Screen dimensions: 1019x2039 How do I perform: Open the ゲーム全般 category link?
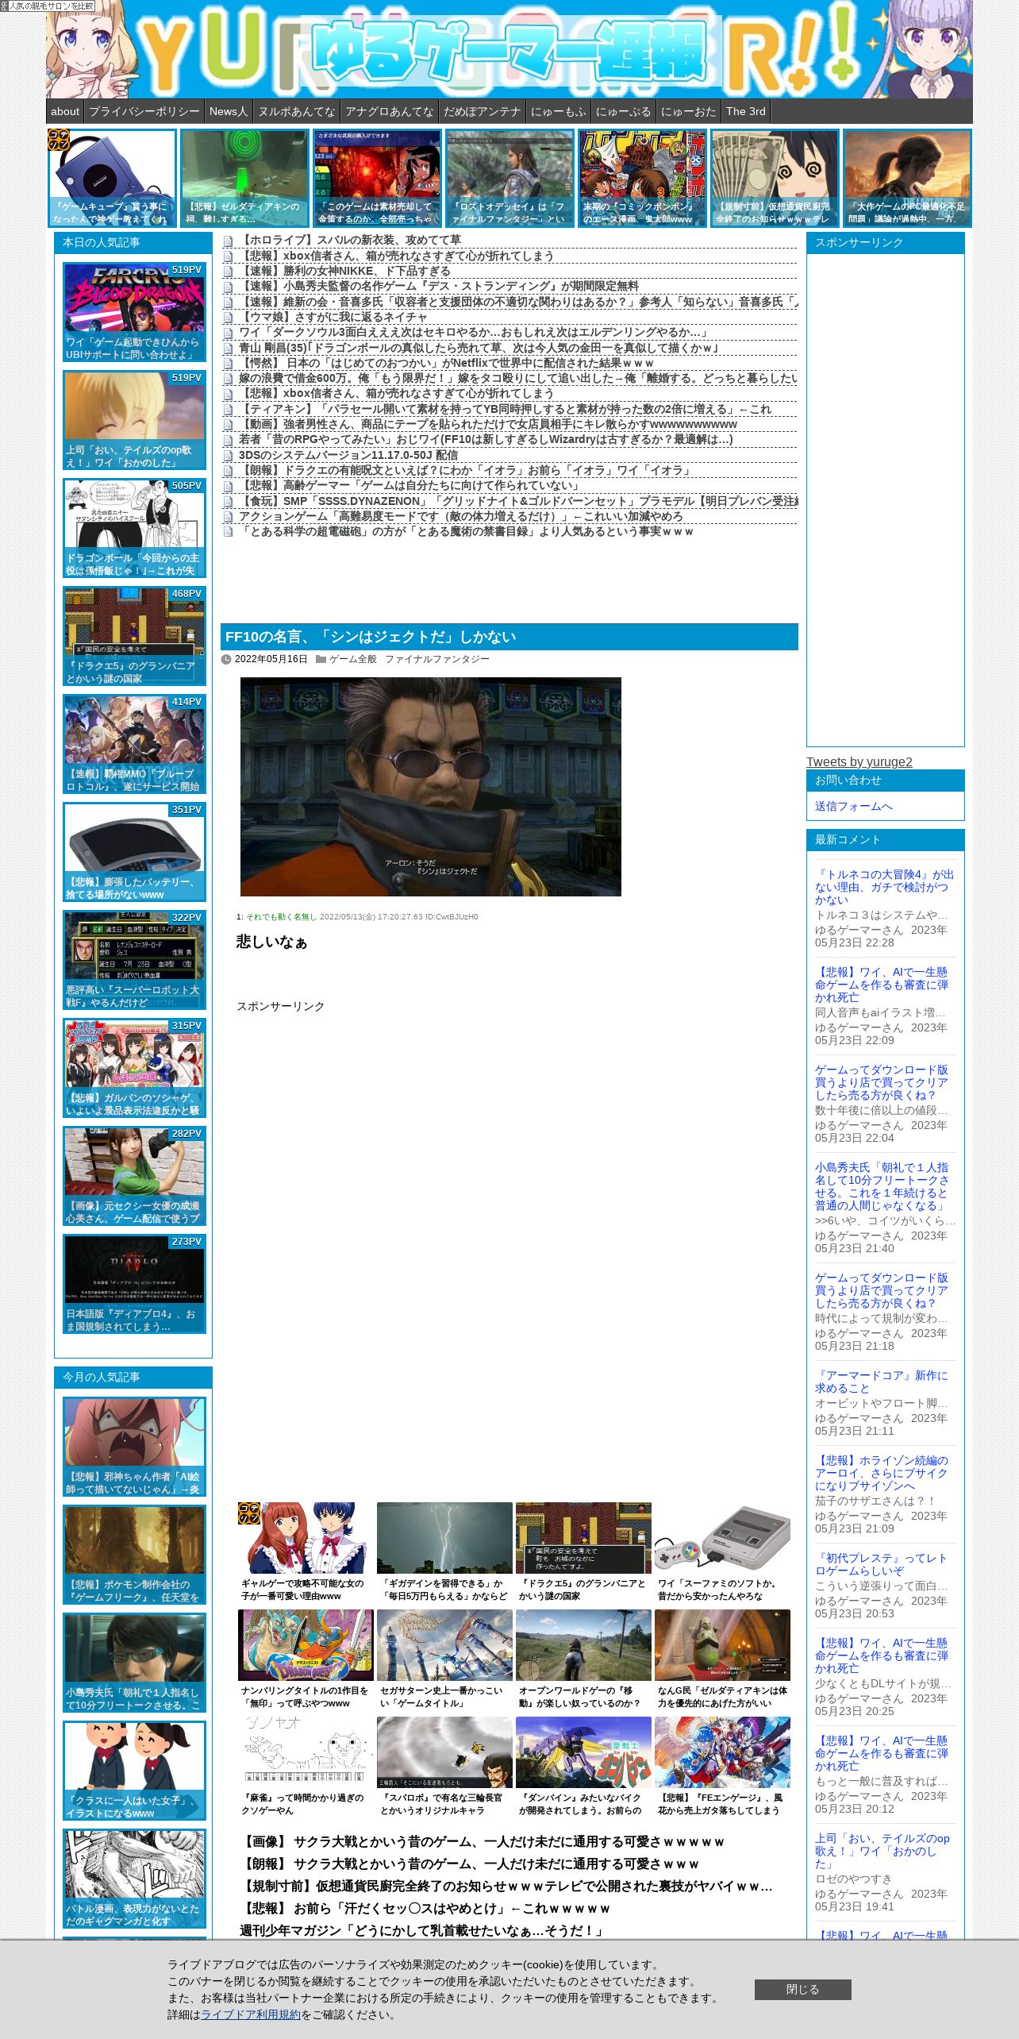(x=352, y=659)
